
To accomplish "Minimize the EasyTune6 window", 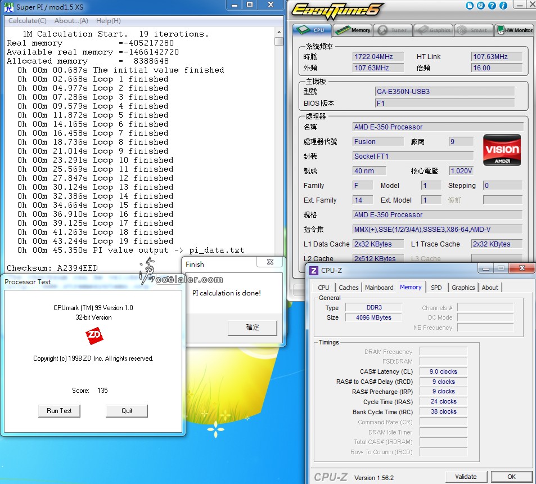I will coord(520,5).
